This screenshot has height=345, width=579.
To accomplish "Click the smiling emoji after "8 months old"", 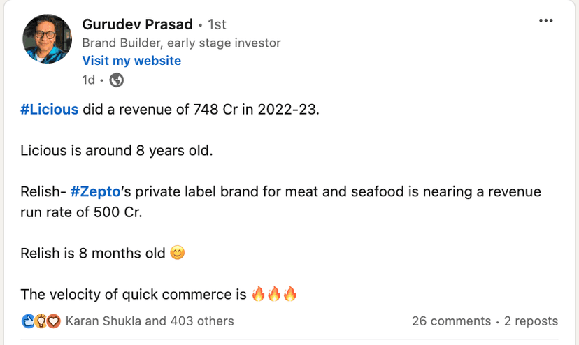I will [x=178, y=254].
